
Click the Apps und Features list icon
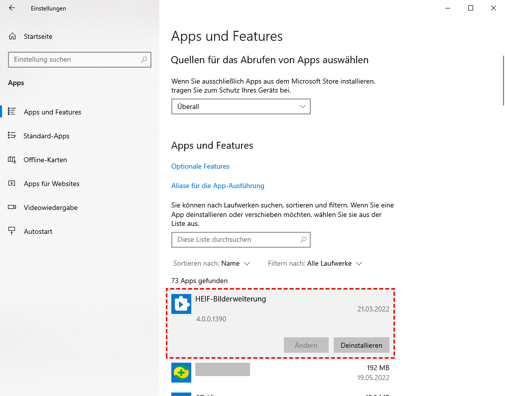click(12, 112)
